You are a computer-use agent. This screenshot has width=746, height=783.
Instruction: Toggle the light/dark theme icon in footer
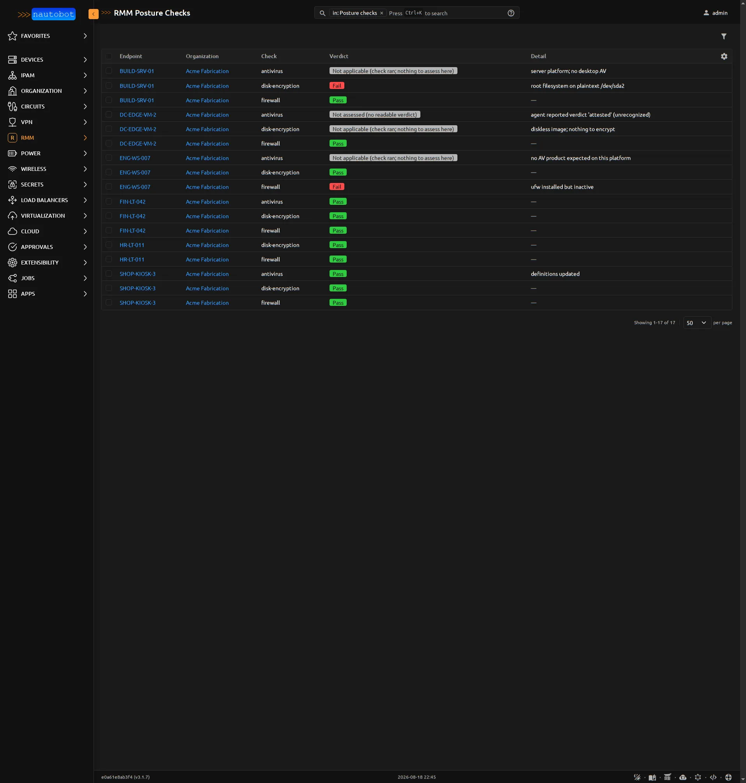[637, 777]
